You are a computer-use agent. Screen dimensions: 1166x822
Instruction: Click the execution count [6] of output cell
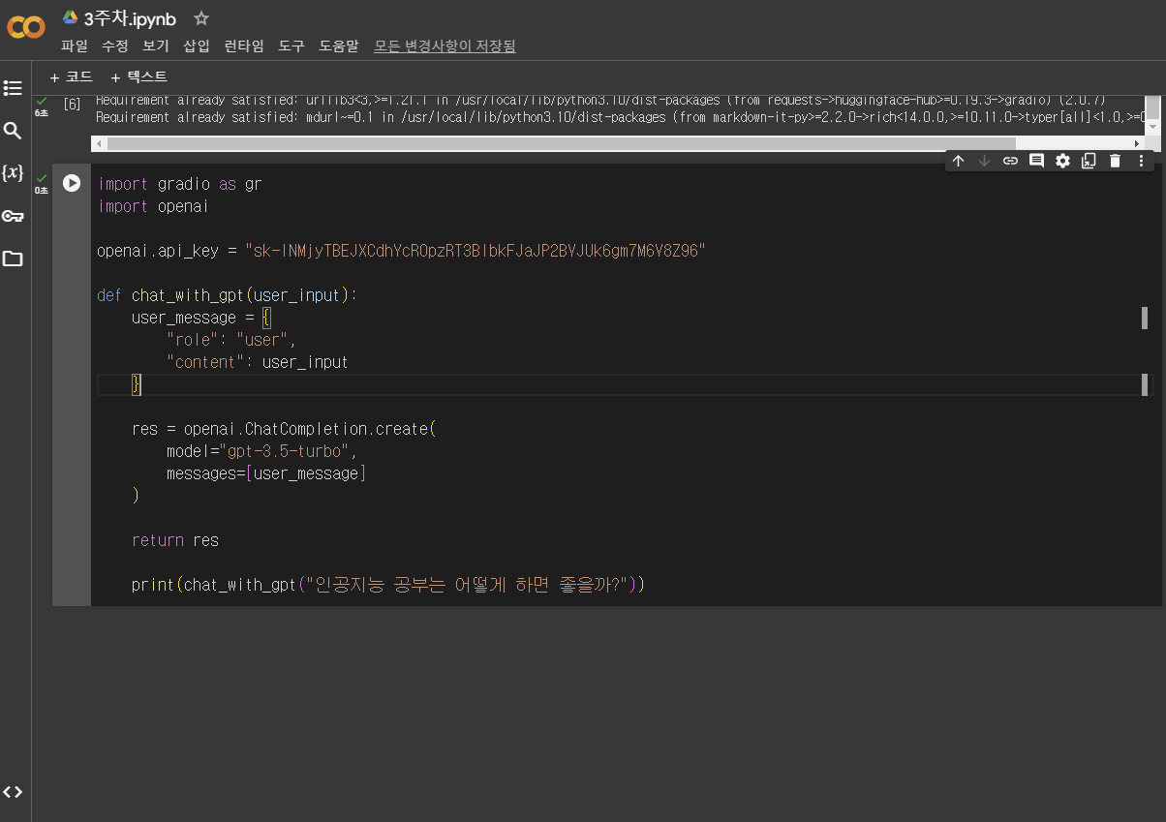pos(72,104)
